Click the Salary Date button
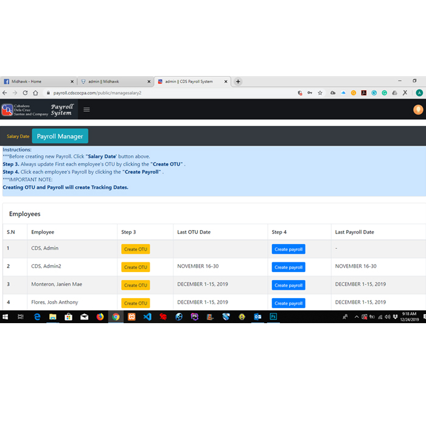The height and width of the screenshot is (426, 426). coord(18,136)
